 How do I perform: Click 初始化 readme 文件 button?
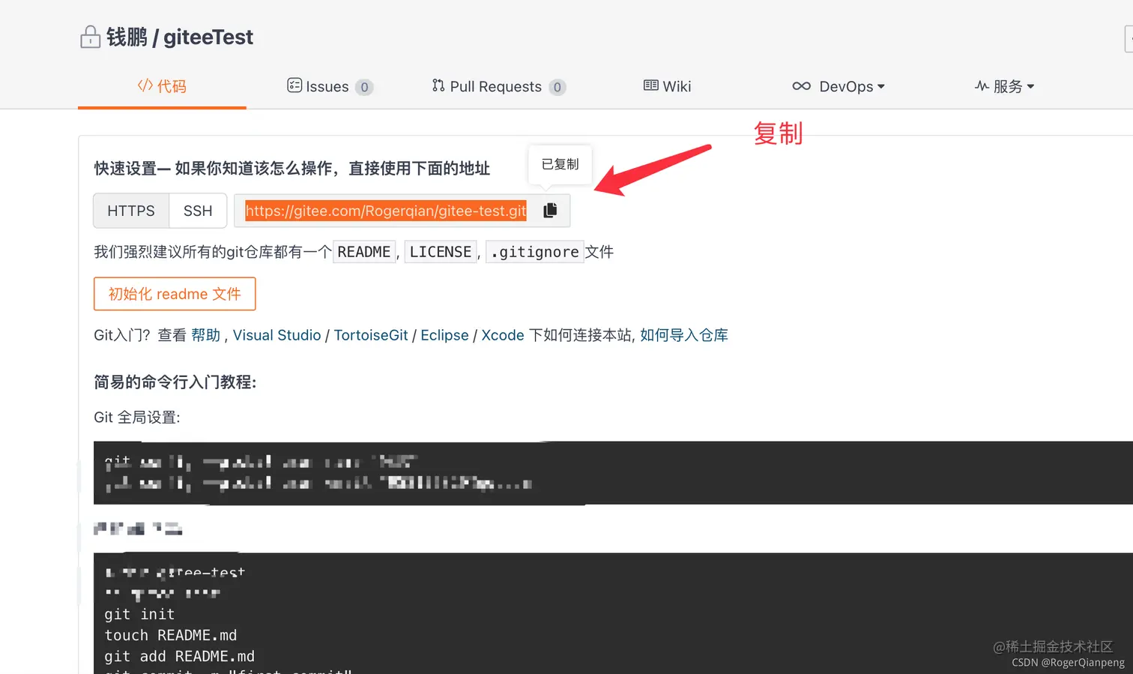(x=175, y=294)
